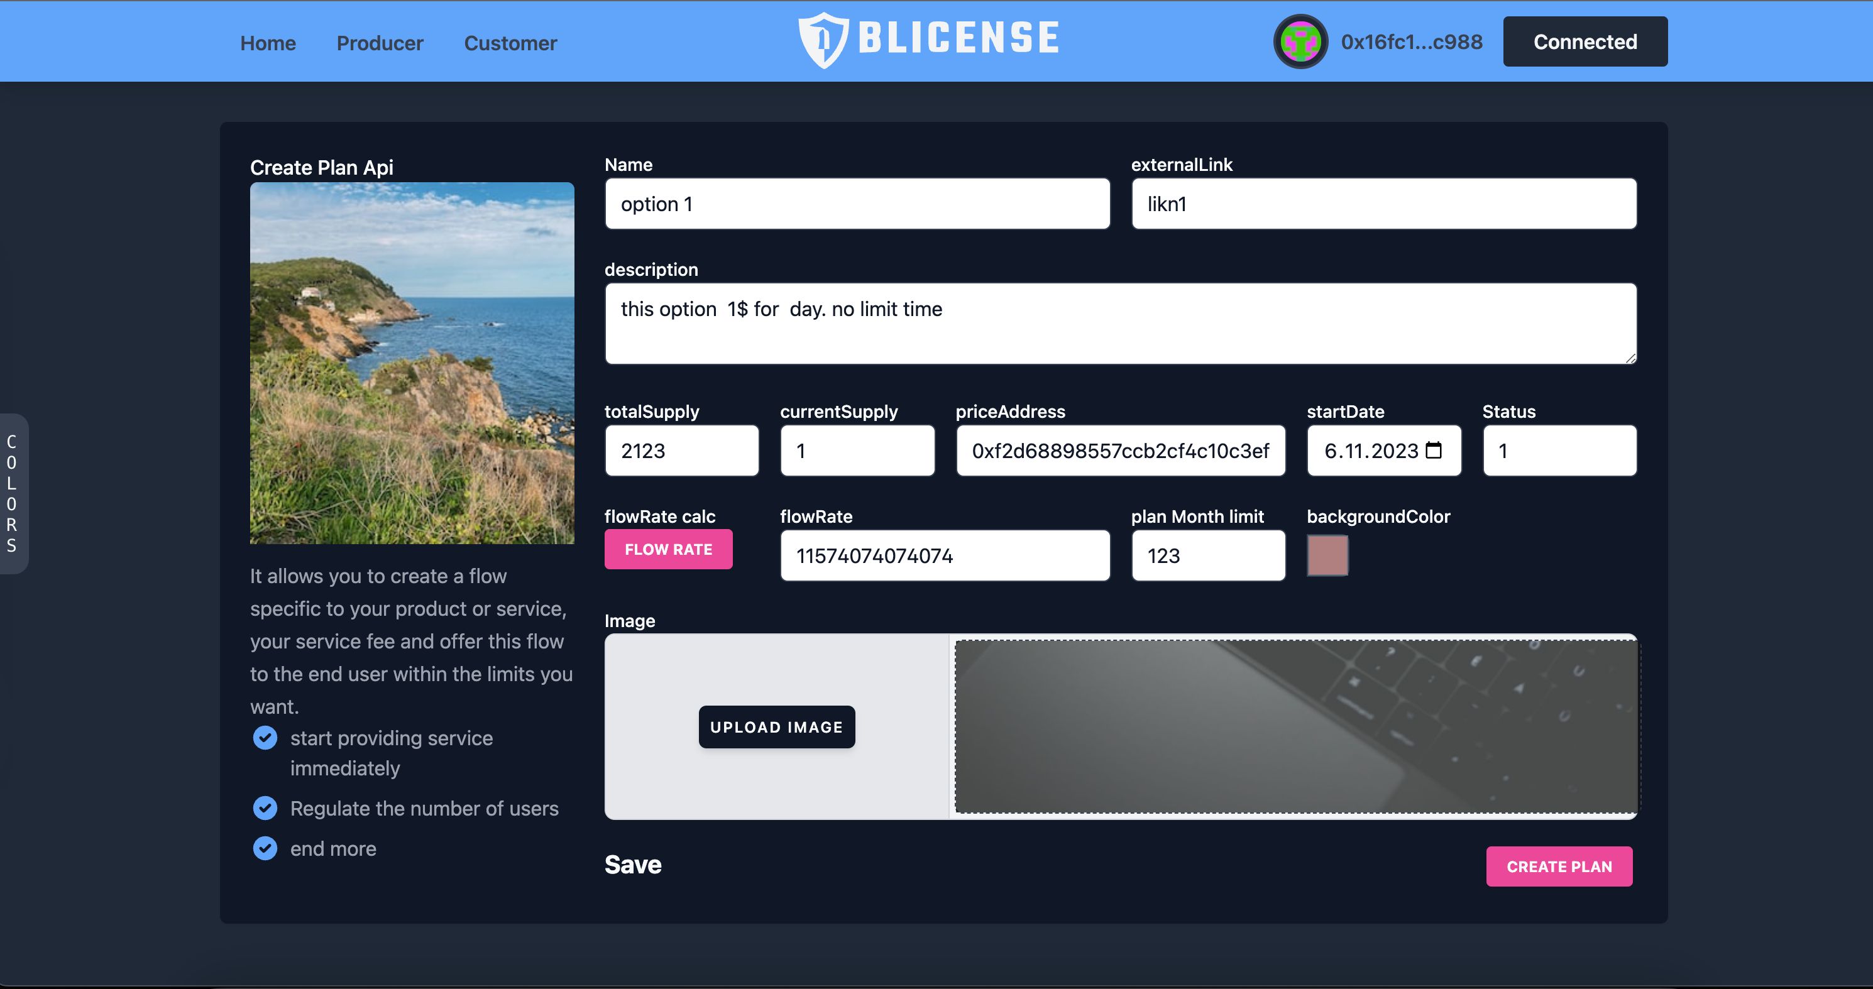Click the UPLOAD IMAGE button icon
Viewport: 1873px width, 989px height.
click(x=777, y=726)
